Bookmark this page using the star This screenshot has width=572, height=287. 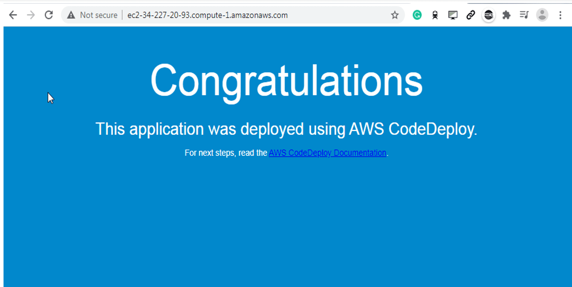[394, 15]
